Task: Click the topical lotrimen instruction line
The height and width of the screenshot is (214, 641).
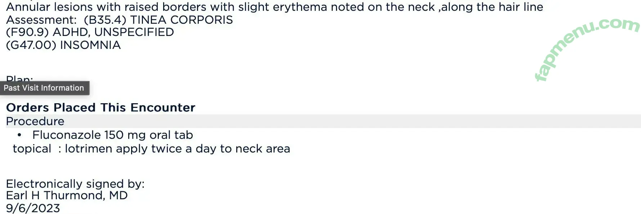Action: pos(151,149)
